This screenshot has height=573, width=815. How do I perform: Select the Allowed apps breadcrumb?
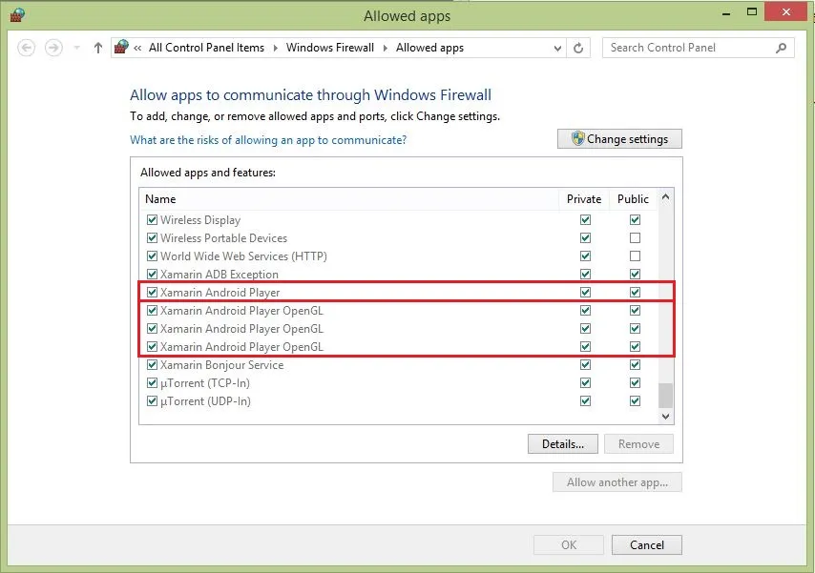tap(429, 48)
